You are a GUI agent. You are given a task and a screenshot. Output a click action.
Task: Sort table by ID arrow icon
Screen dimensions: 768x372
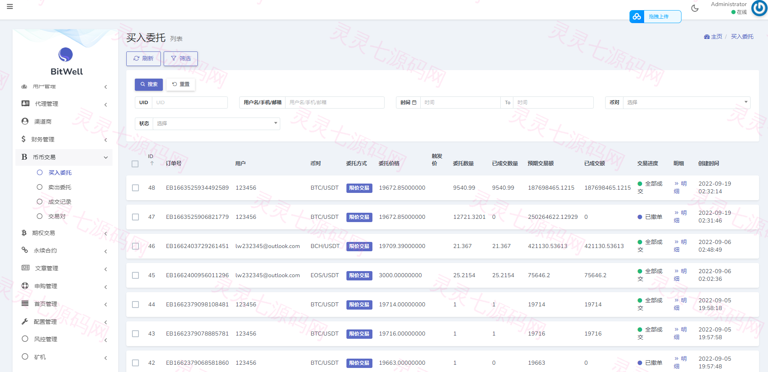click(152, 163)
